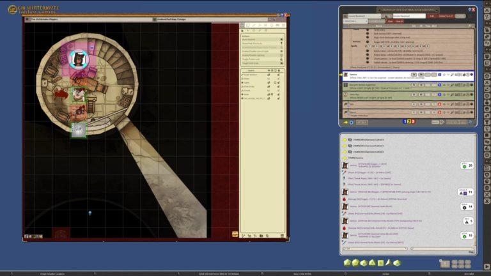
Task: Click Samira's portrait in combat tracker
Action: coord(346,75)
